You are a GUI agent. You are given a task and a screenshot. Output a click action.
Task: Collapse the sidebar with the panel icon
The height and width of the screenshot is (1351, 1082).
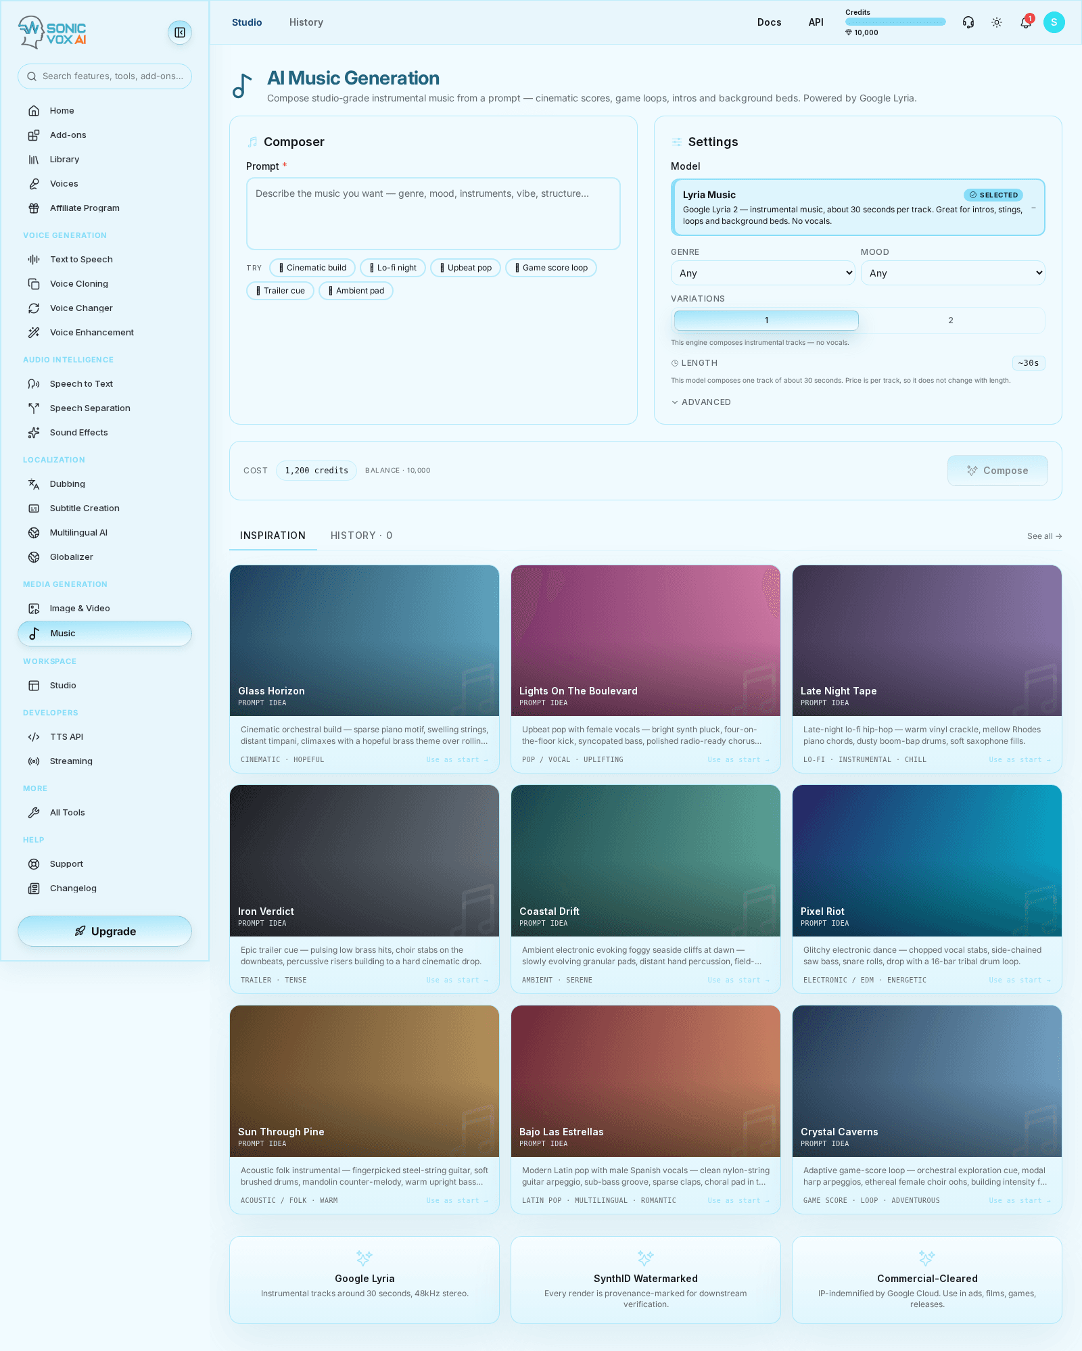click(x=180, y=32)
